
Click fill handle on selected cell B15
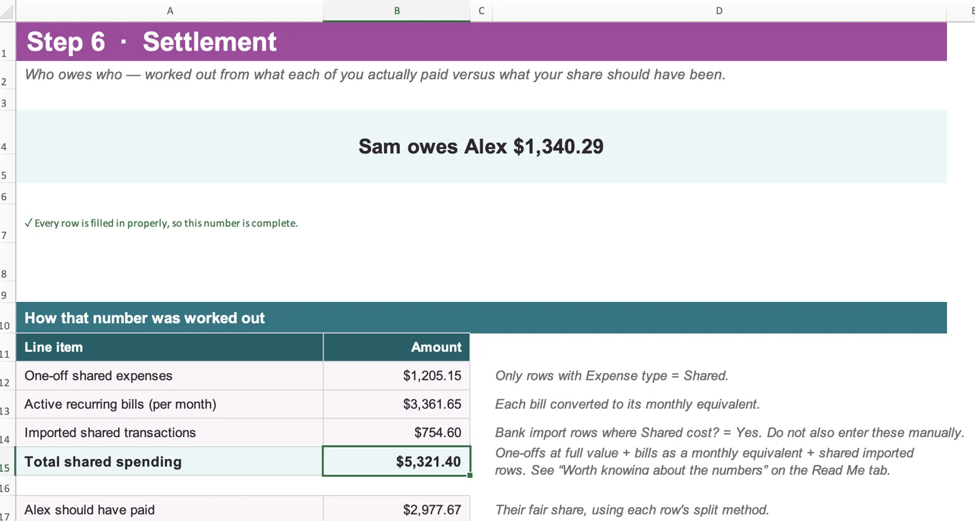pos(470,475)
